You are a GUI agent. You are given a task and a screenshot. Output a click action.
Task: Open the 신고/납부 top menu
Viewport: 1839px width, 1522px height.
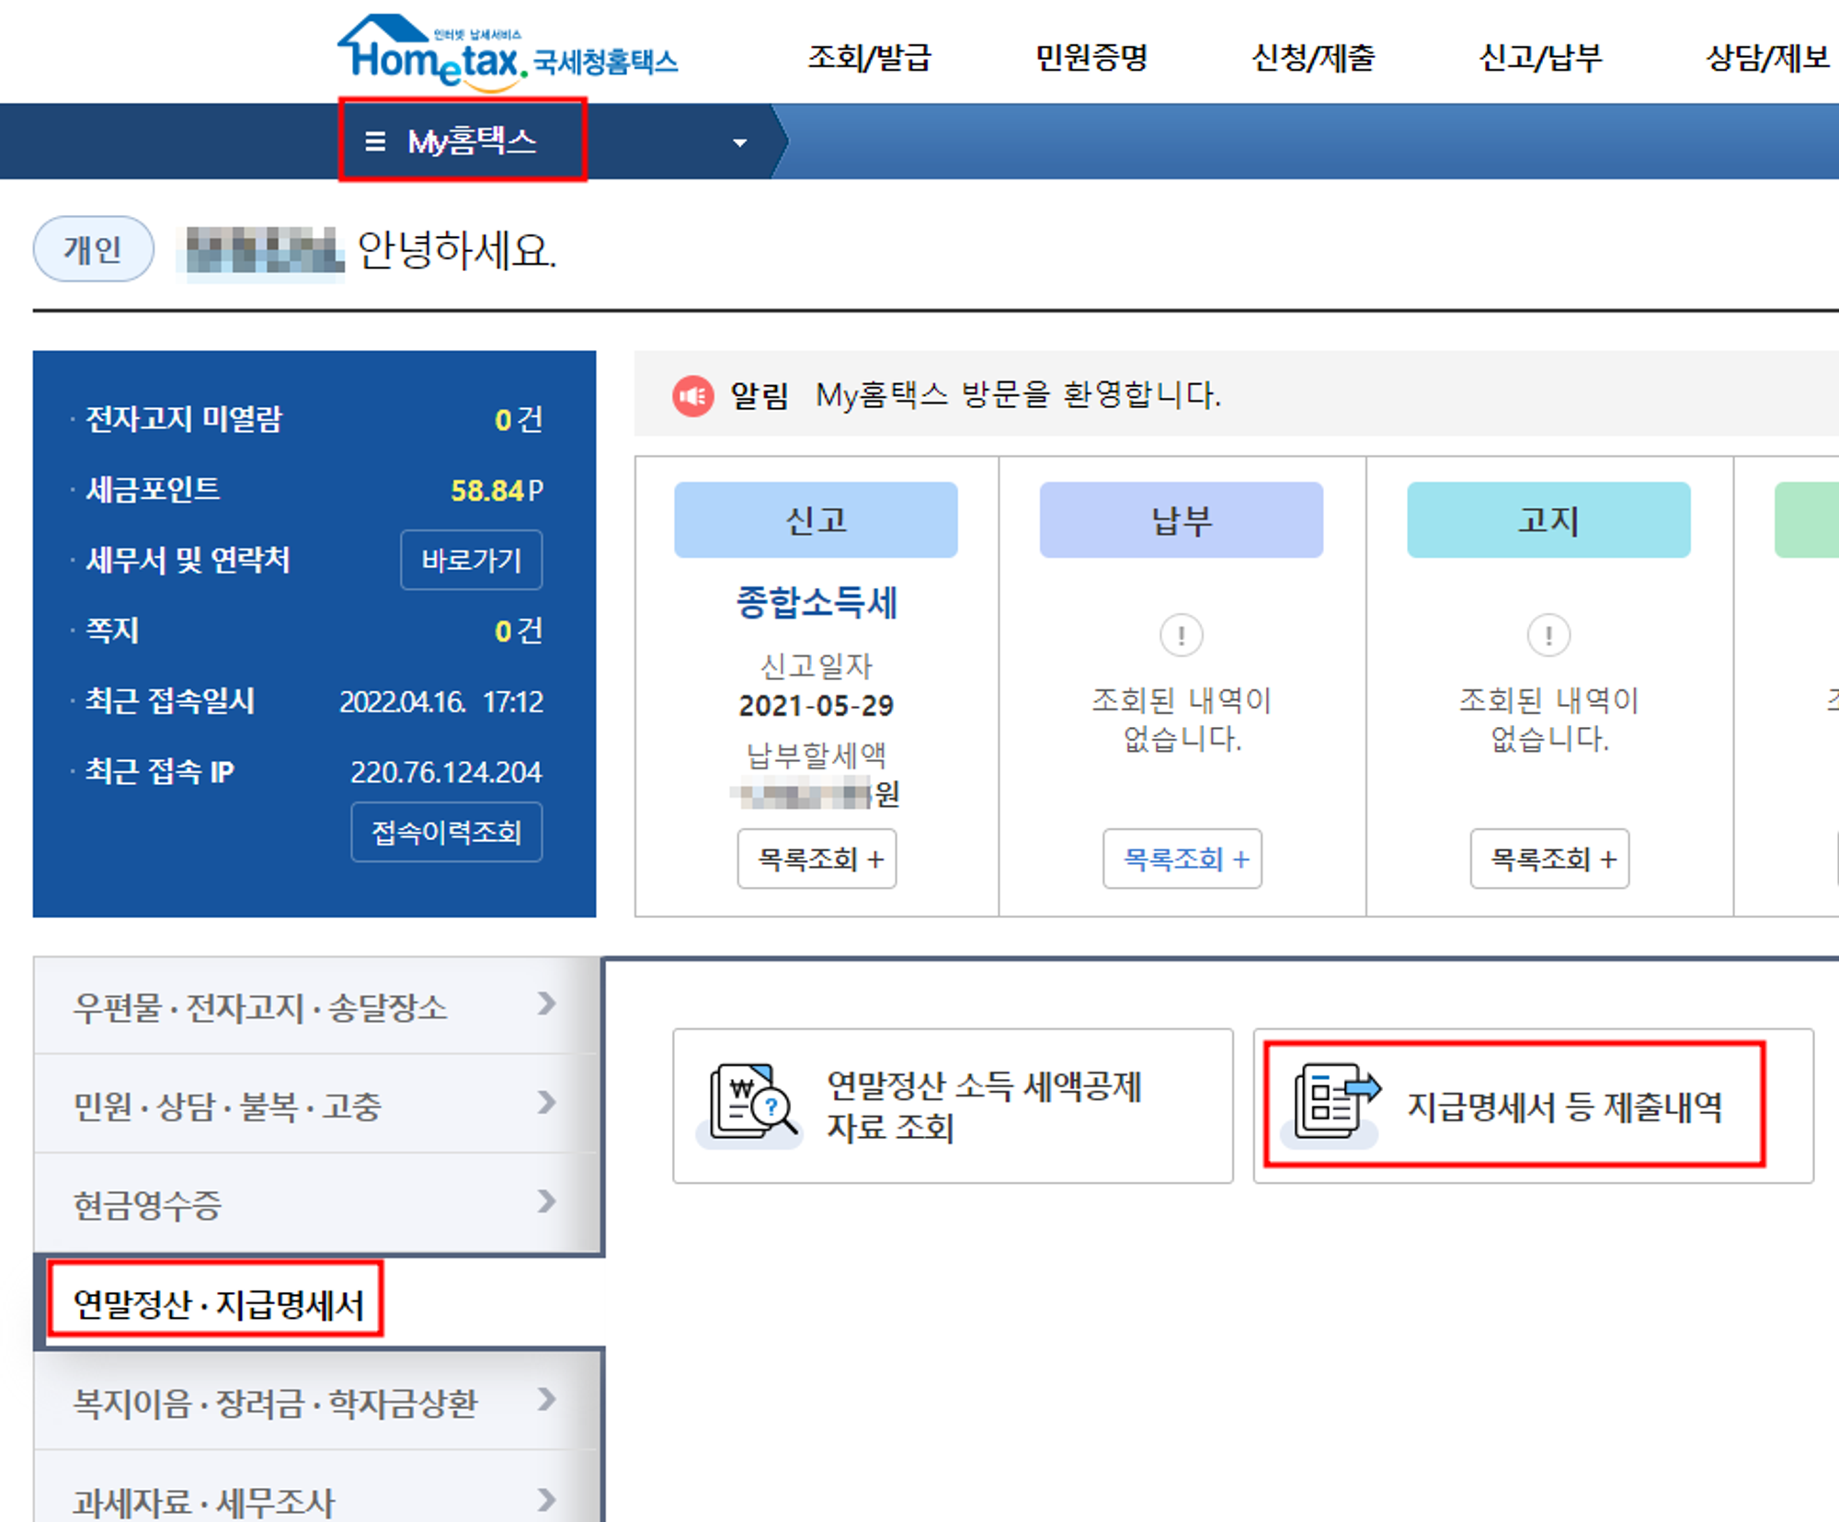coord(1539,58)
